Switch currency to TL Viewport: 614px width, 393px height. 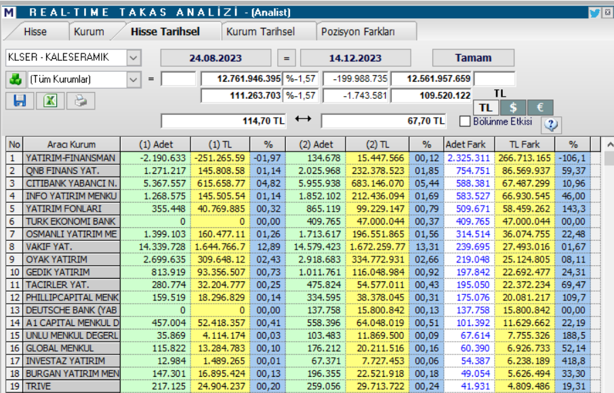[485, 108]
